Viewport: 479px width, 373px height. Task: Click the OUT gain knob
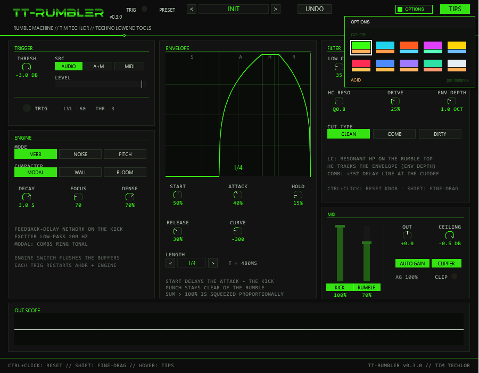pyautogui.click(x=407, y=235)
